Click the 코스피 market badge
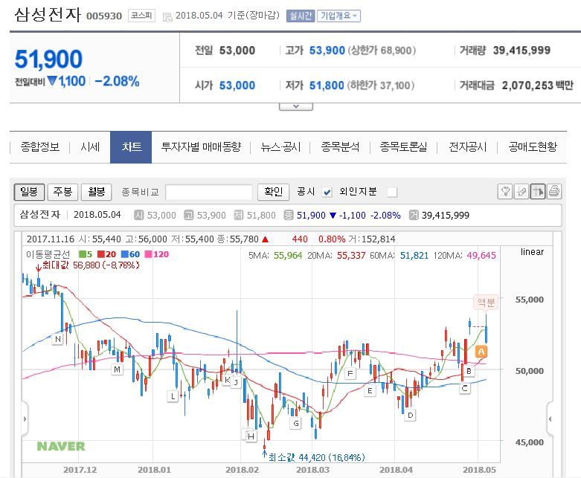 [141, 16]
